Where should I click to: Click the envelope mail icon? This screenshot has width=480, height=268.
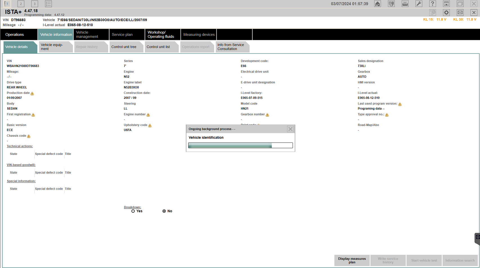pyautogui.click(x=460, y=13)
